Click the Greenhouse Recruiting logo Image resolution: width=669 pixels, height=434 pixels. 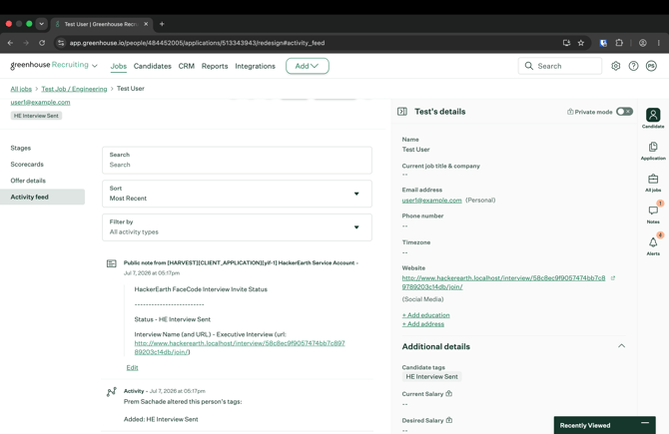pyautogui.click(x=50, y=65)
